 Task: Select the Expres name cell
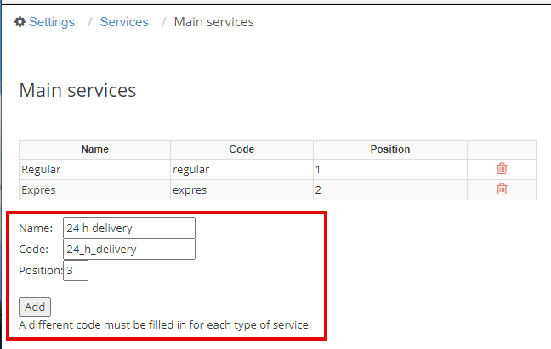95,189
